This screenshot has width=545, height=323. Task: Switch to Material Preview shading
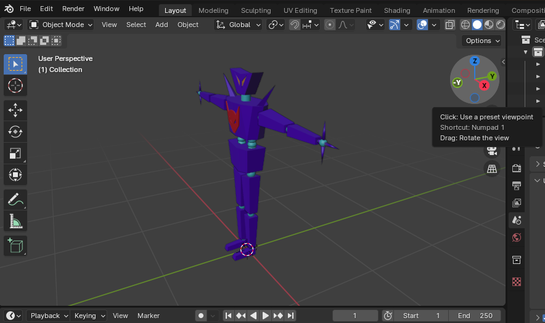(x=489, y=25)
